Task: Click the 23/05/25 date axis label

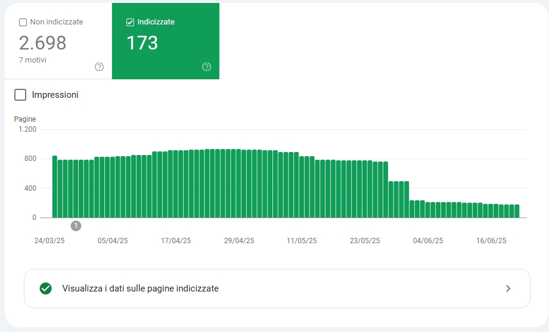Action: coord(365,241)
